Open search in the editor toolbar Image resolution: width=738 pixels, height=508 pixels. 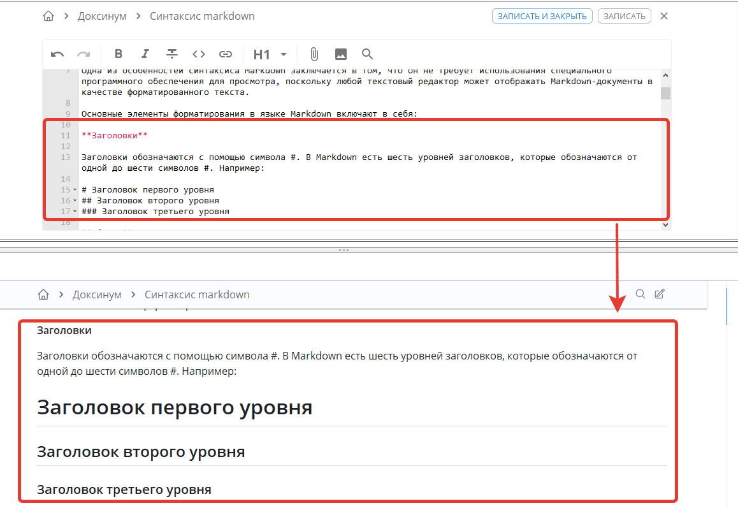367,54
